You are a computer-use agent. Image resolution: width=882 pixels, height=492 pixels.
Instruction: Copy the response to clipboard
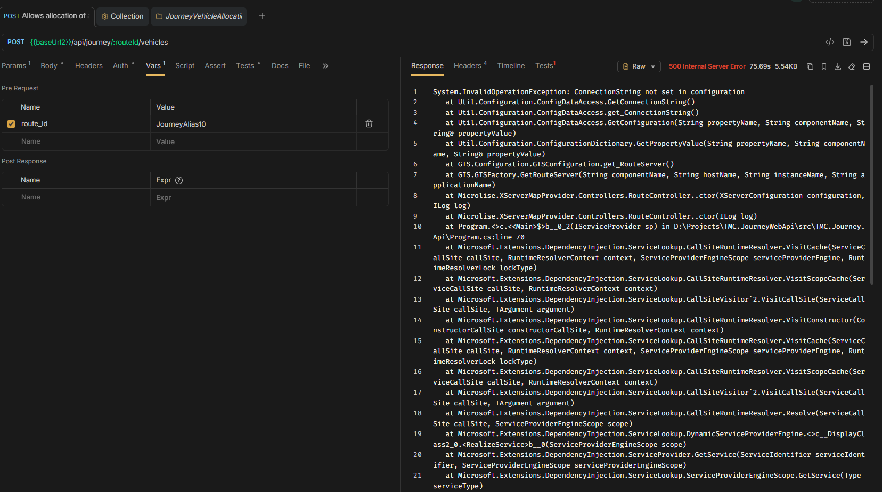(810, 66)
